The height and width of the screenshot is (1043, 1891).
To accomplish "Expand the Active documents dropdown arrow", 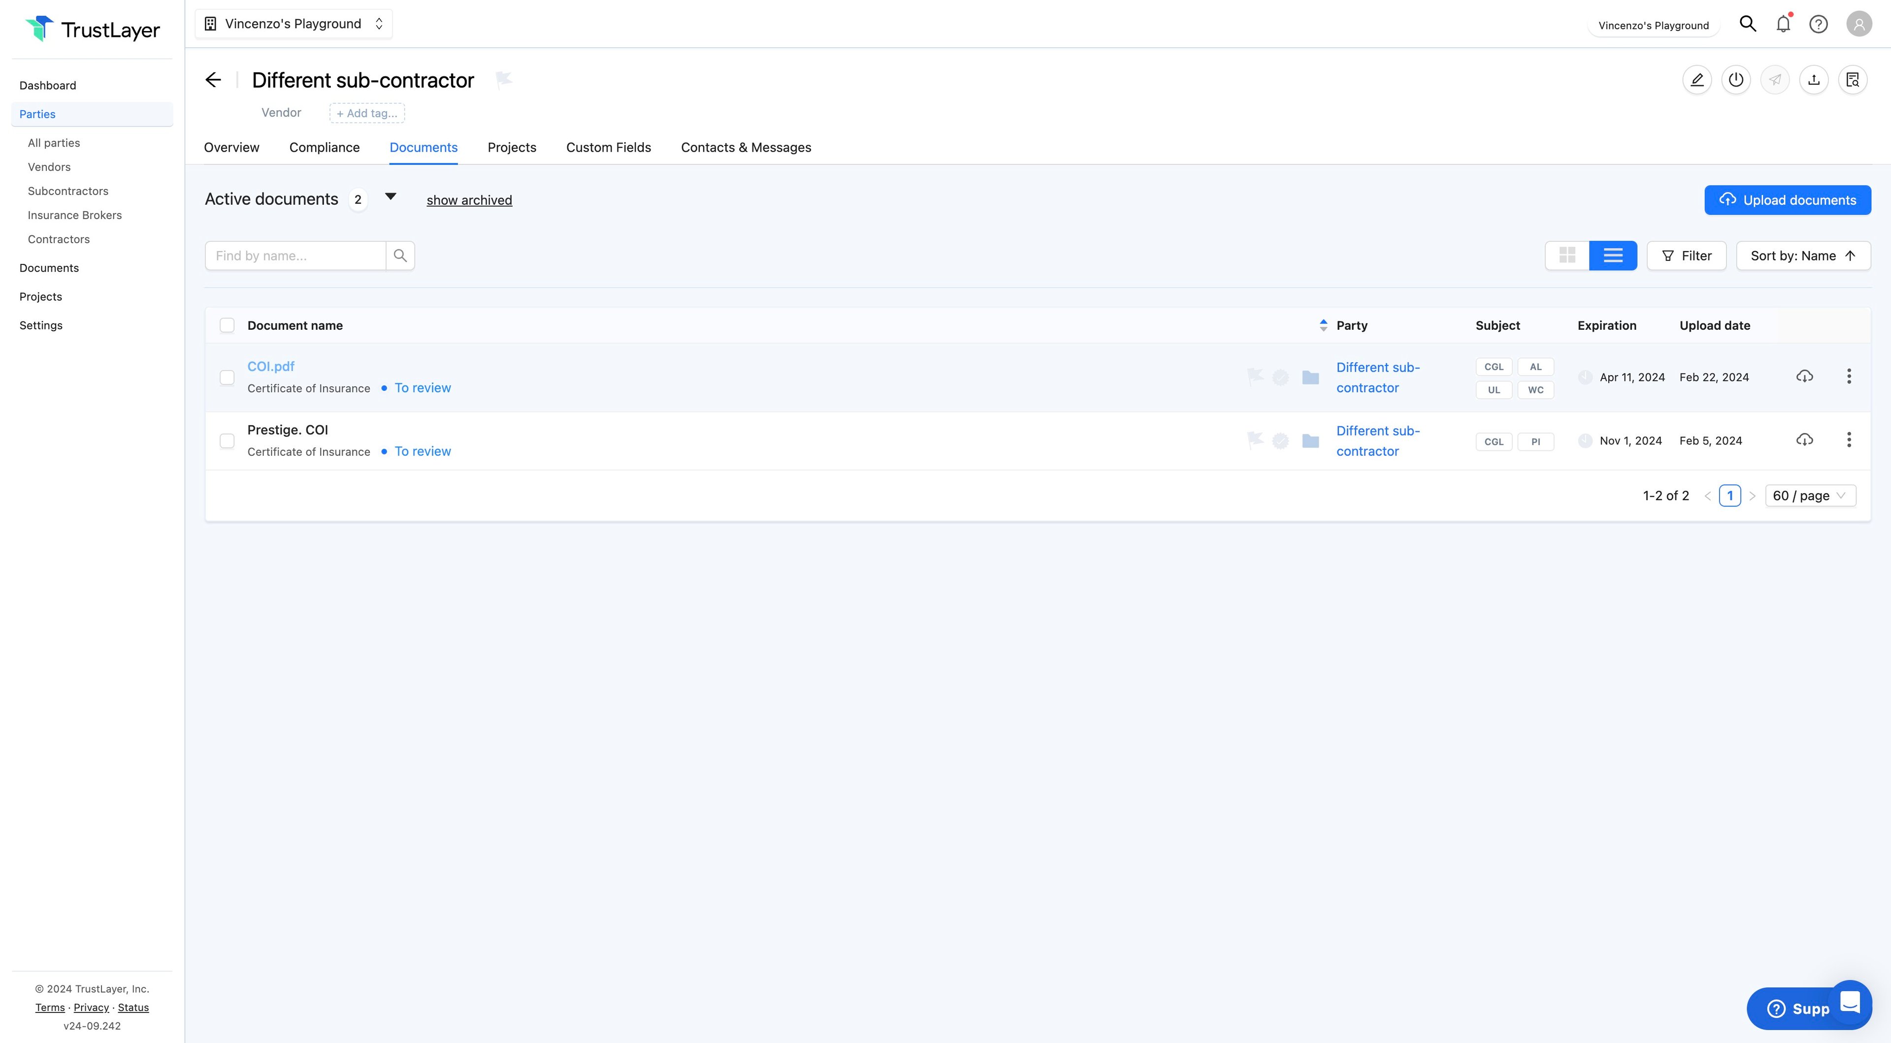I will (391, 197).
